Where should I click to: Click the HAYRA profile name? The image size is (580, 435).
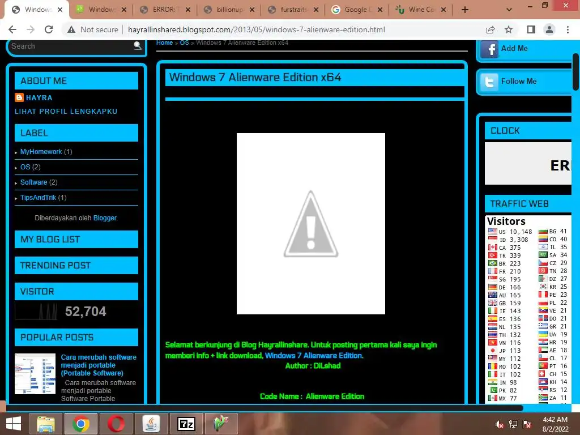click(39, 97)
